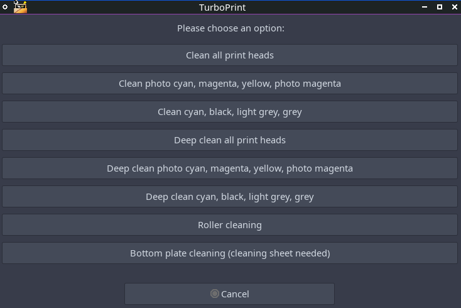Screen dimensions: 461x308
Task: Choose Deep clean cyan, black, light grey, grey
Action: click(230, 197)
